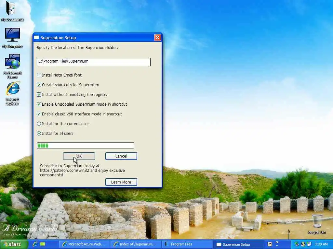Cancel the Supermium setup
The width and height of the screenshot is (333, 249).
121,156
